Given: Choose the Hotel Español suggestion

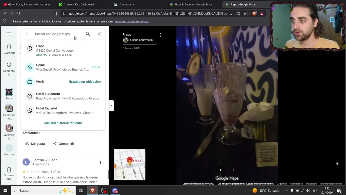Looking at the screenshot, I should coord(63,110).
